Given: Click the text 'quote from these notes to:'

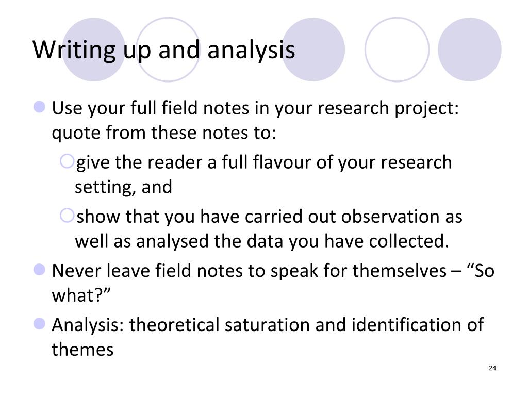Looking at the screenshot, I should point(164,133).
